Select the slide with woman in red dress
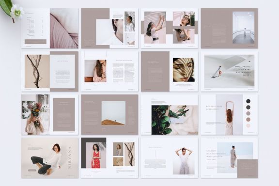 click(109, 158)
